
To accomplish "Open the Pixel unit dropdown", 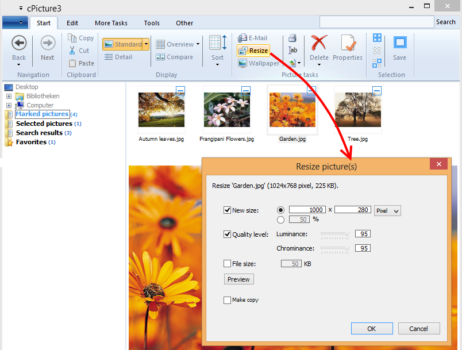I will 387,211.
